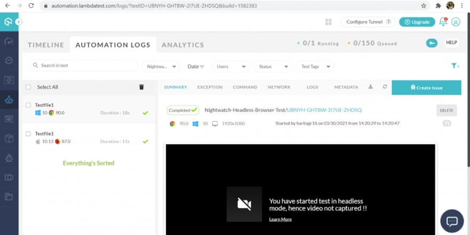Open the box-shaped integrations sidebar icon
Screen dimensions: 470x235
tap(9, 139)
